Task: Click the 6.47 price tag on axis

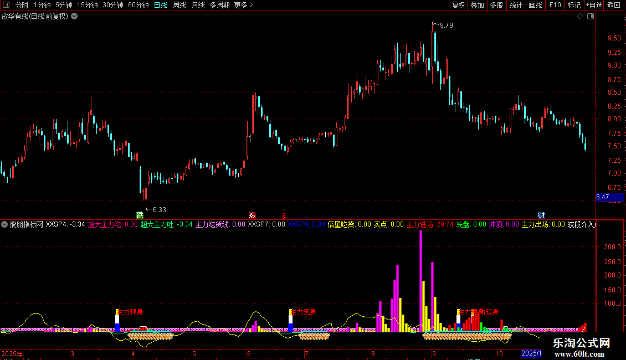Action: click(x=609, y=197)
